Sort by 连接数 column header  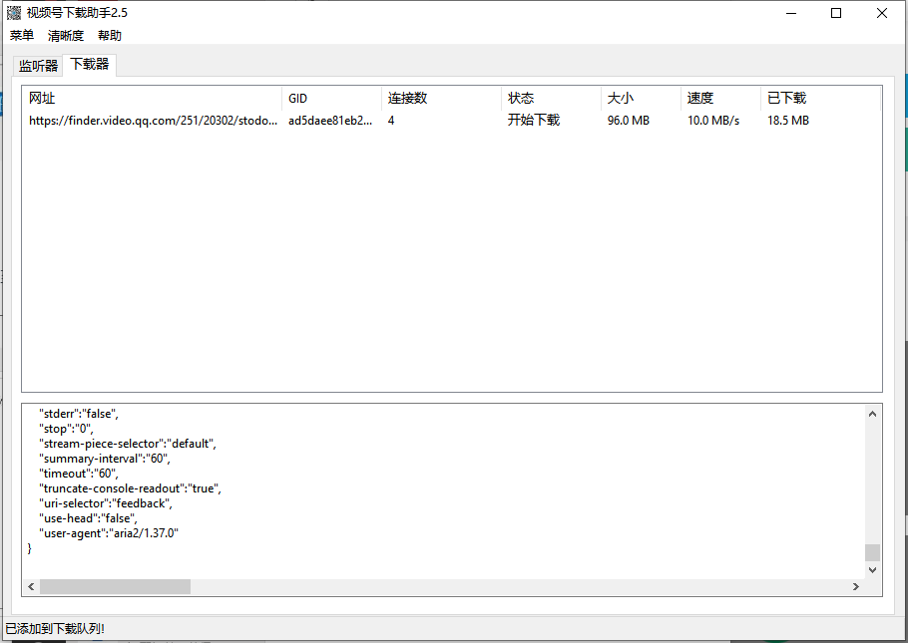pos(441,99)
